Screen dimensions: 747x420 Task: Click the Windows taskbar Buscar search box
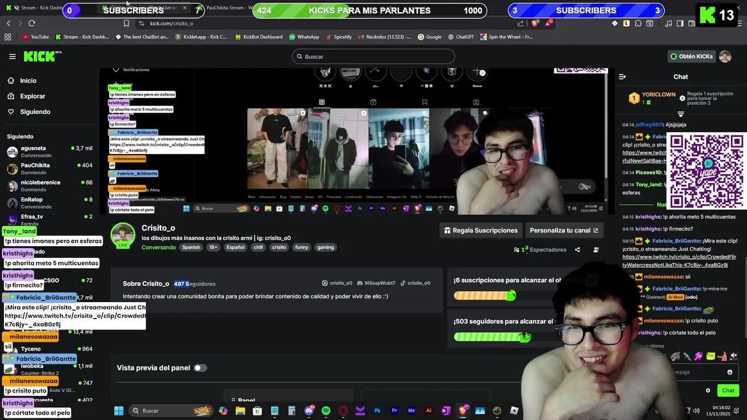coord(171,411)
